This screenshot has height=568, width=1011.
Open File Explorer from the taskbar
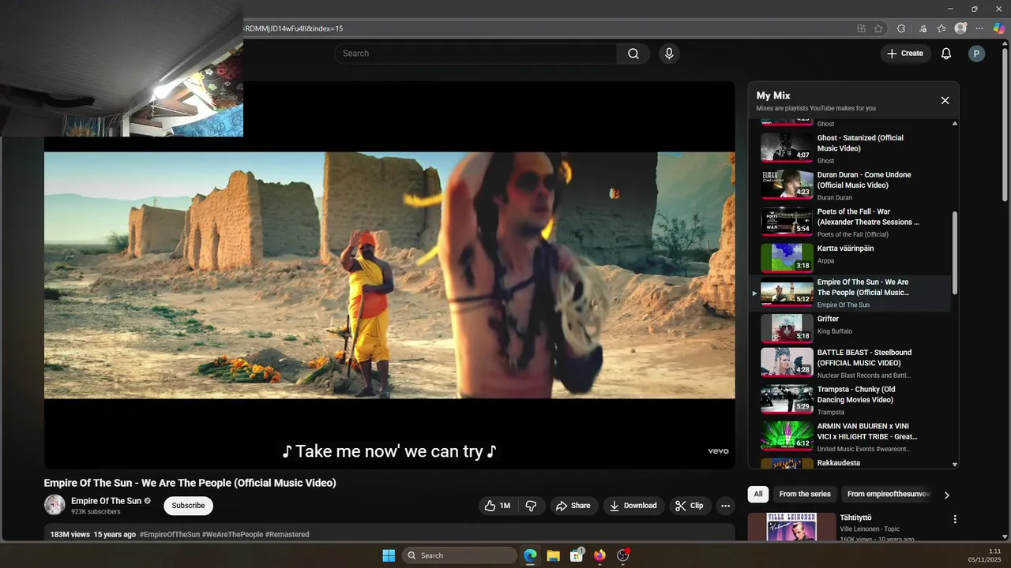click(553, 555)
